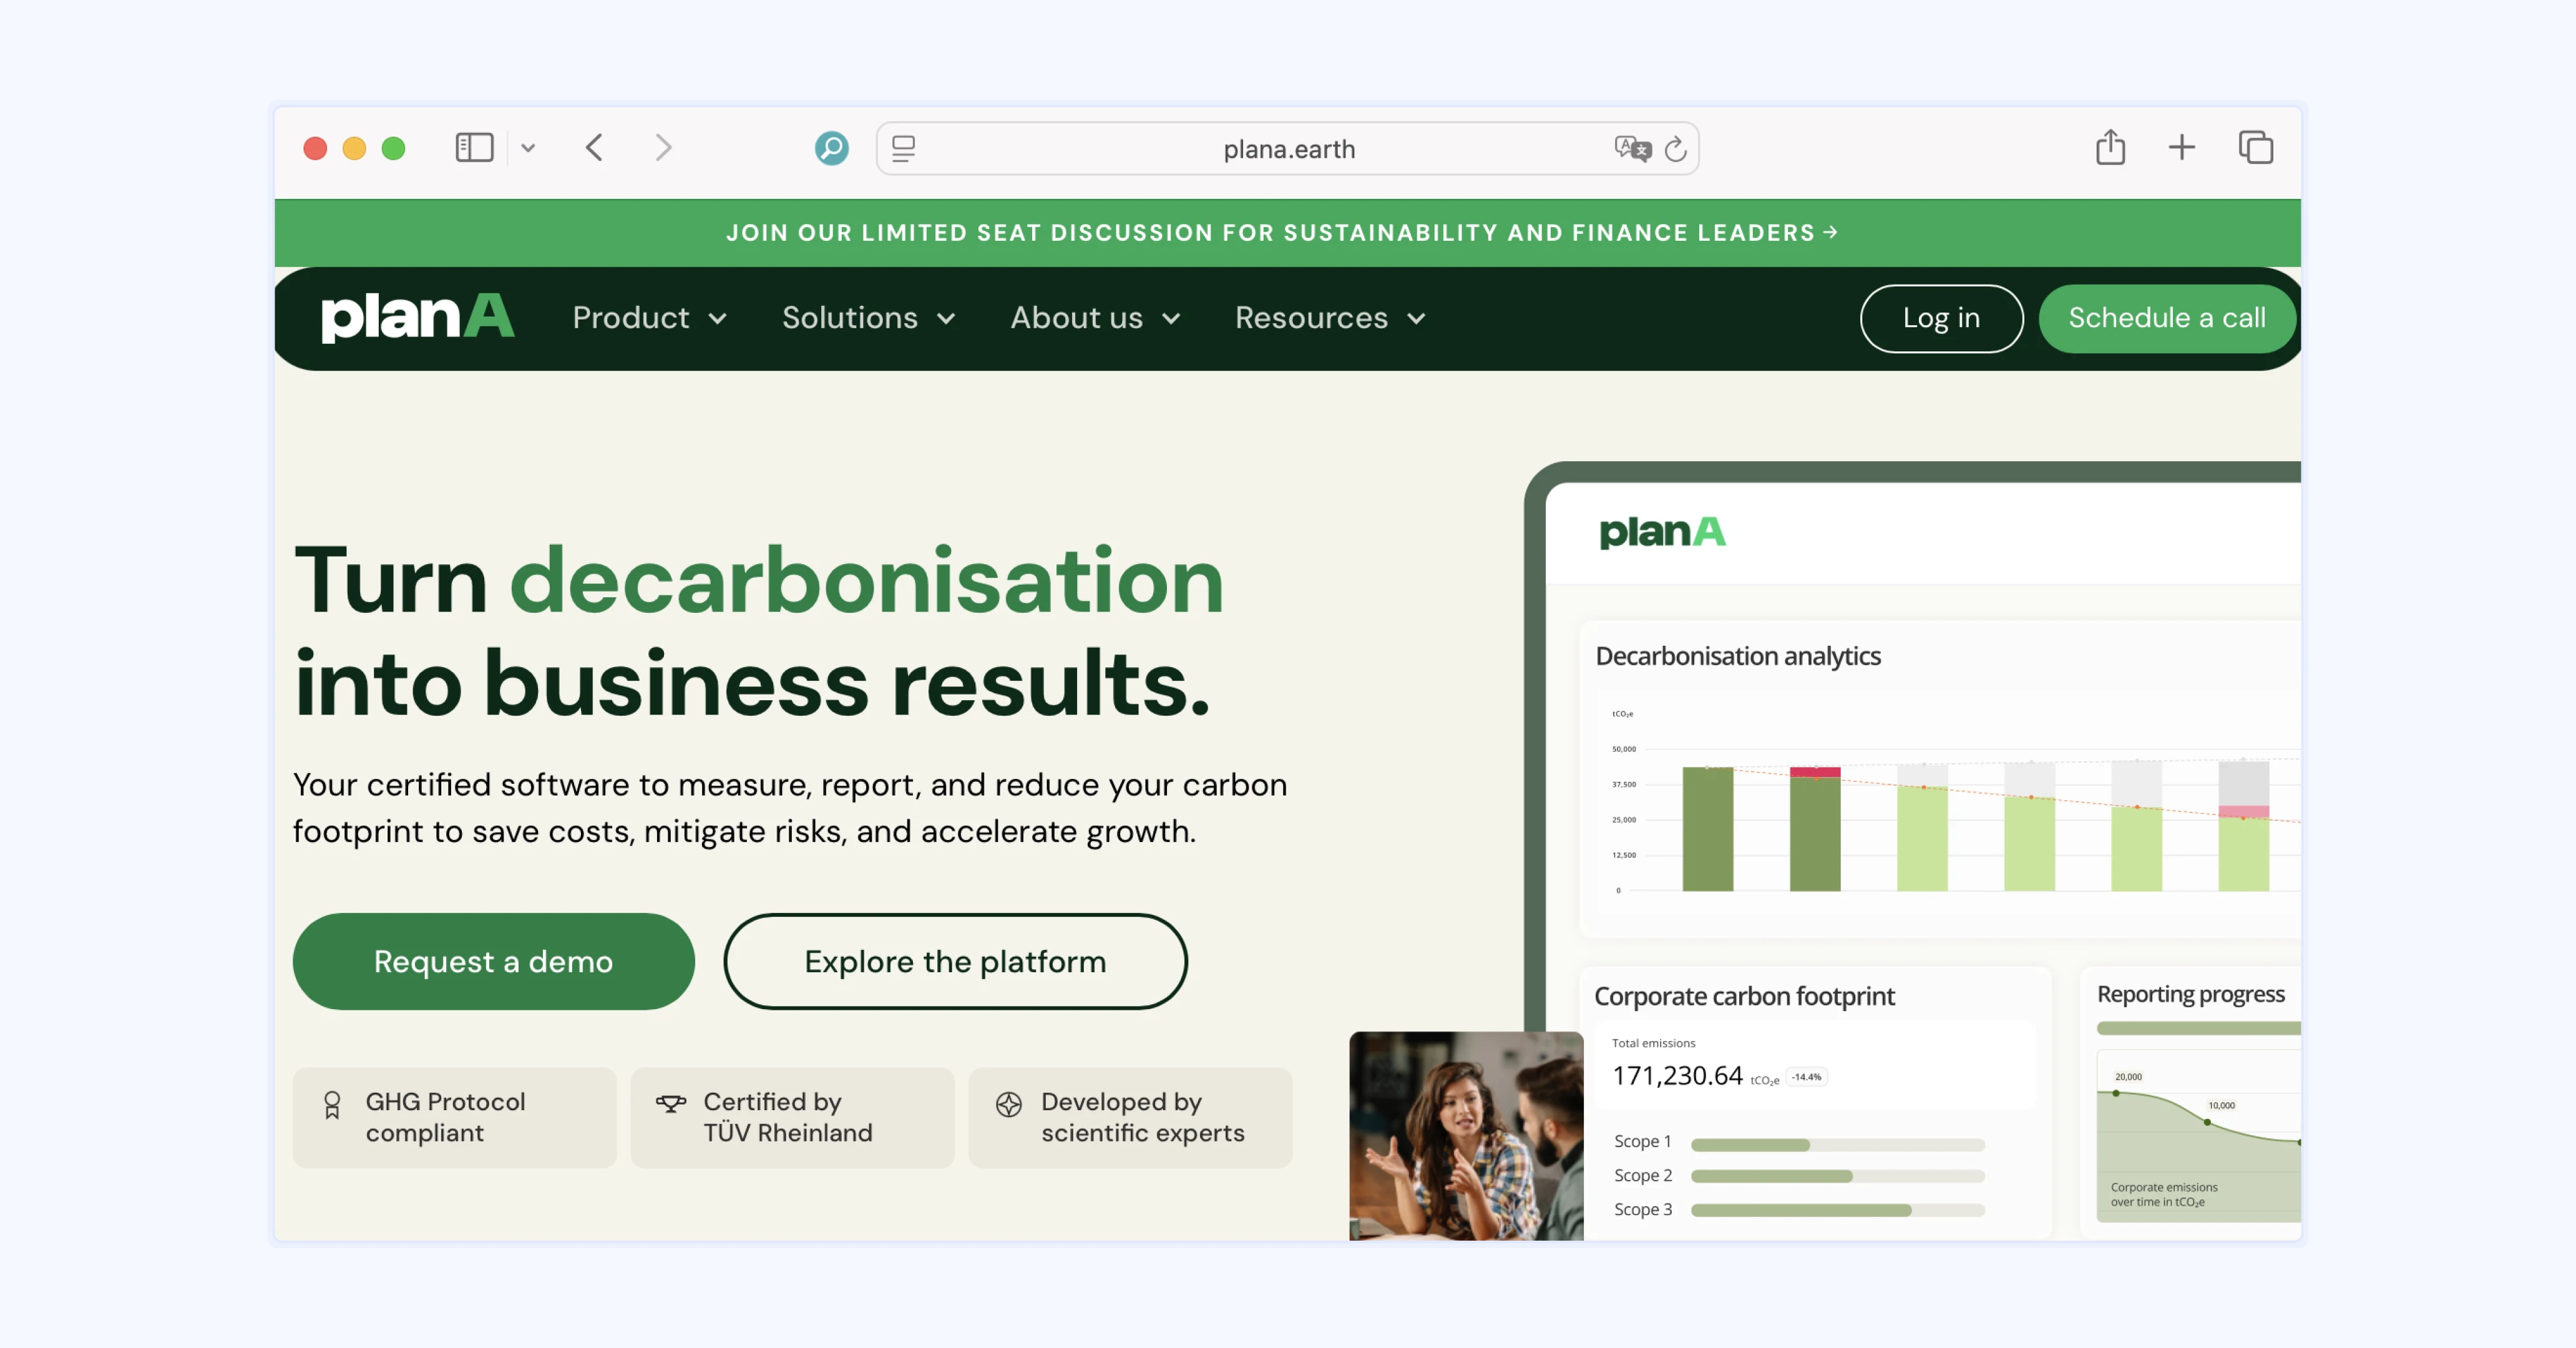Click the -14.4% change badge

click(1806, 1077)
